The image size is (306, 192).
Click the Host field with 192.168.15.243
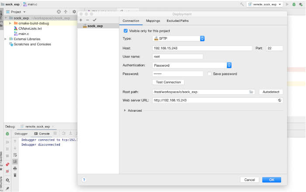(x=202, y=48)
